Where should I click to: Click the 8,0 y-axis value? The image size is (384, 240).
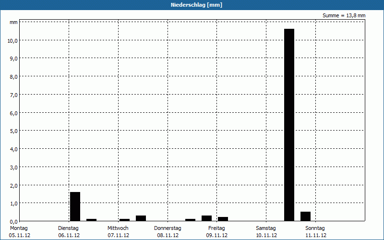pos(13,77)
